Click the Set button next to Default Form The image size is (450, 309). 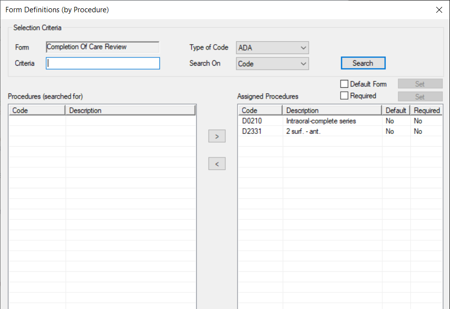(420, 83)
